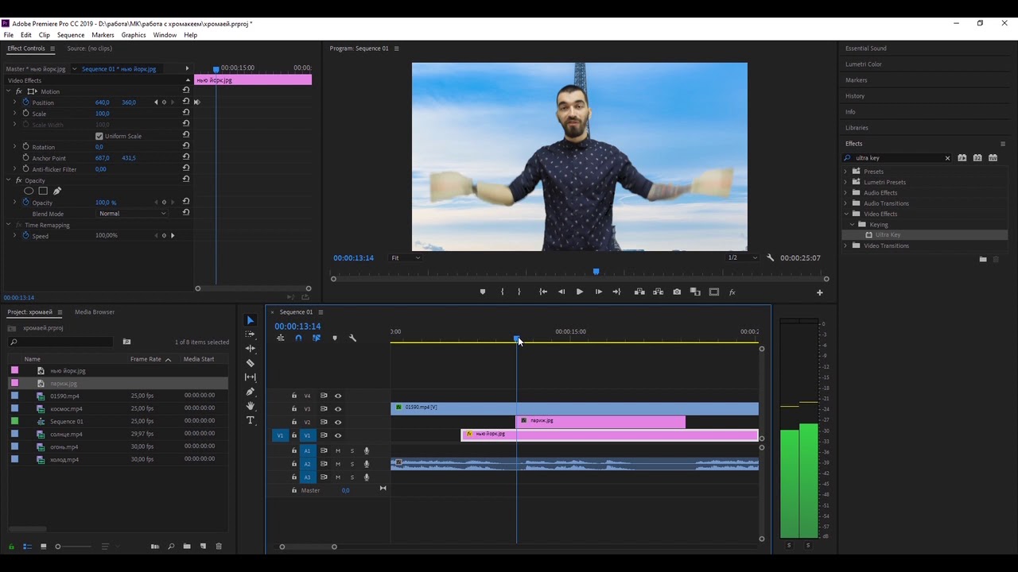Hide track V3 with its eye icon
The width and height of the screenshot is (1018, 572).
(x=338, y=409)
